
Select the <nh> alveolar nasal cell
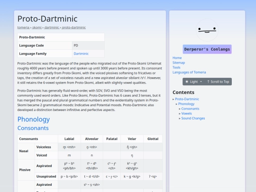91,147
